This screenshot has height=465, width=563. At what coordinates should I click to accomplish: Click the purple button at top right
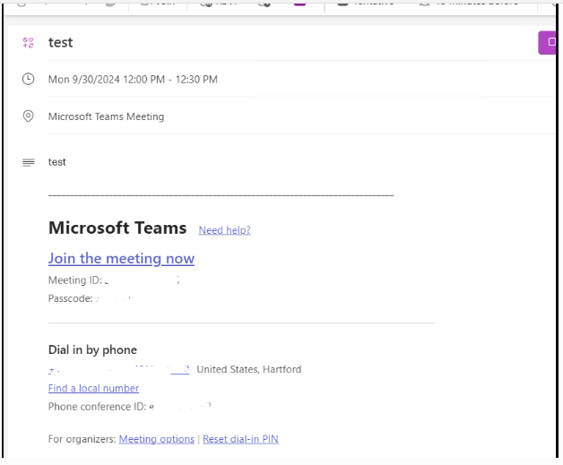(549, 43)
